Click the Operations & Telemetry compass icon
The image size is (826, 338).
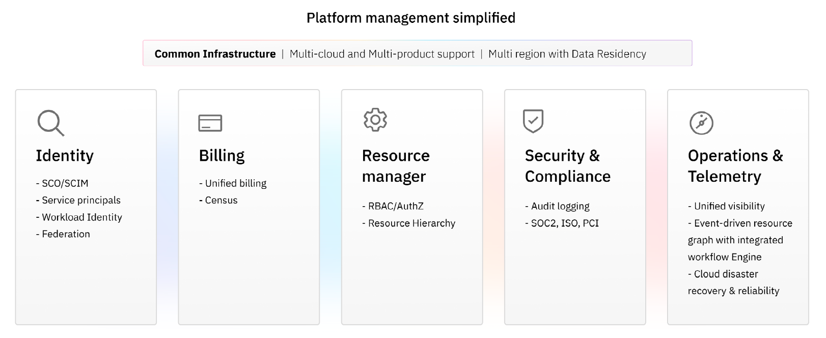701,123
